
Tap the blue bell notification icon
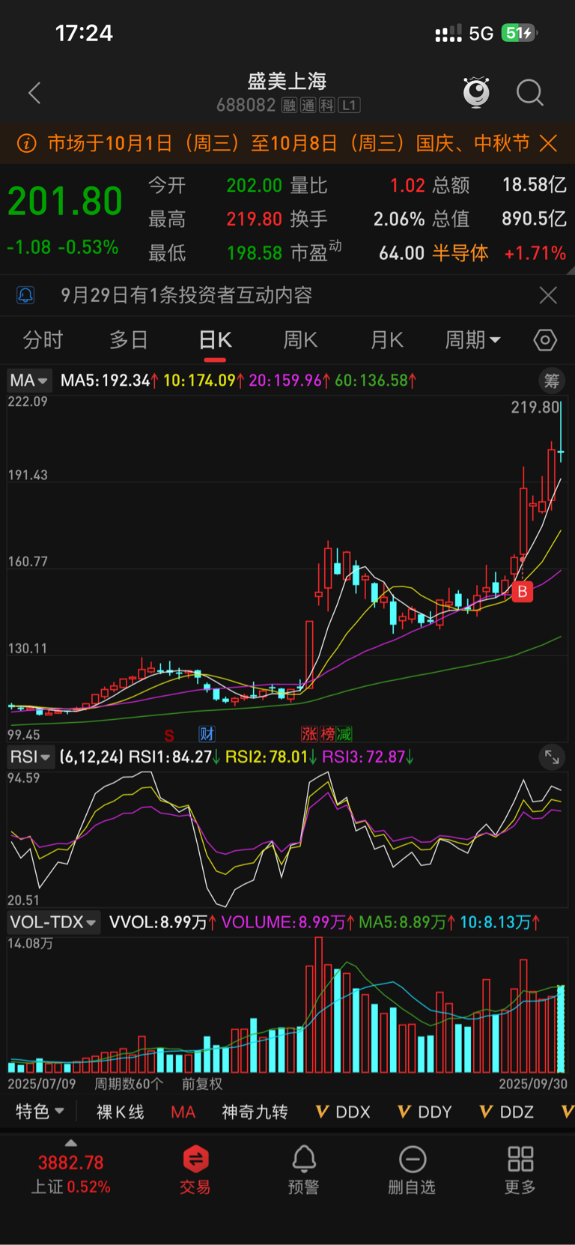25,295
